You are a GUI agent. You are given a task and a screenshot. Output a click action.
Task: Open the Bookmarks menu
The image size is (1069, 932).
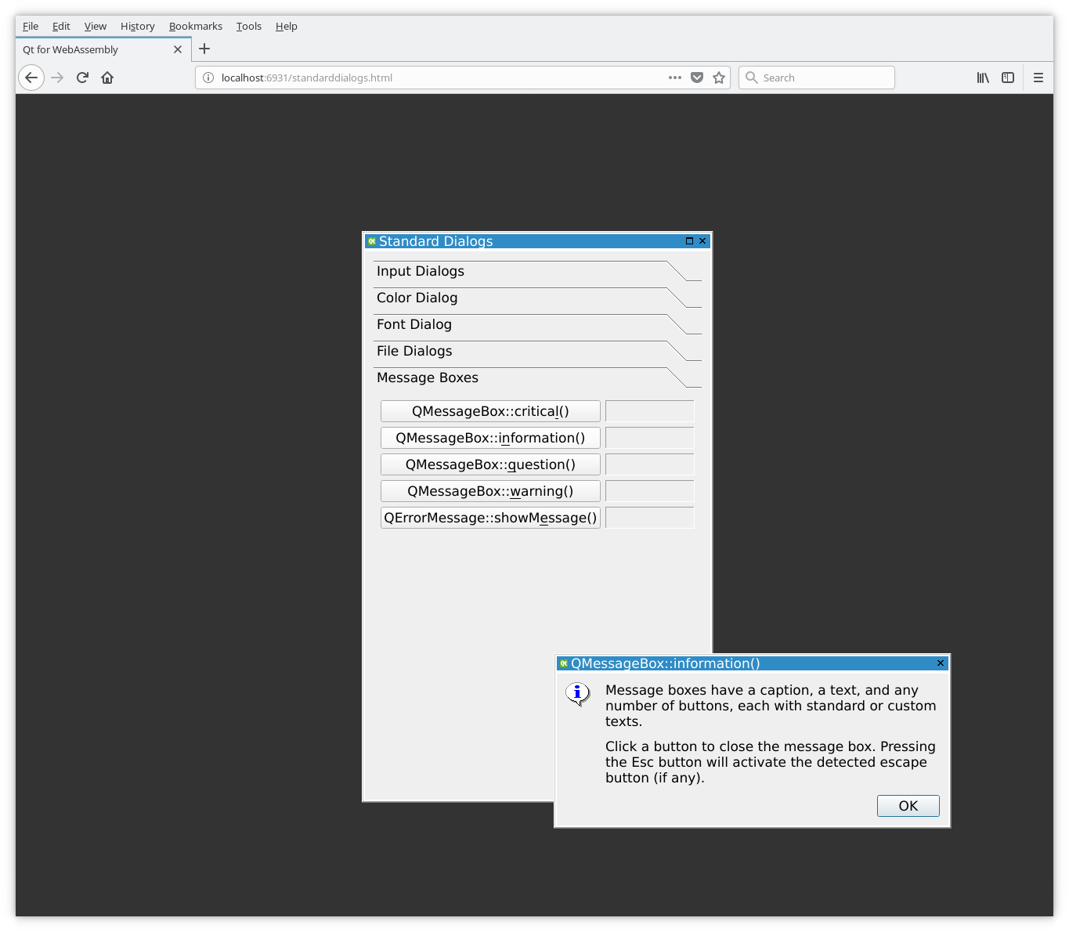click(195, 26)
